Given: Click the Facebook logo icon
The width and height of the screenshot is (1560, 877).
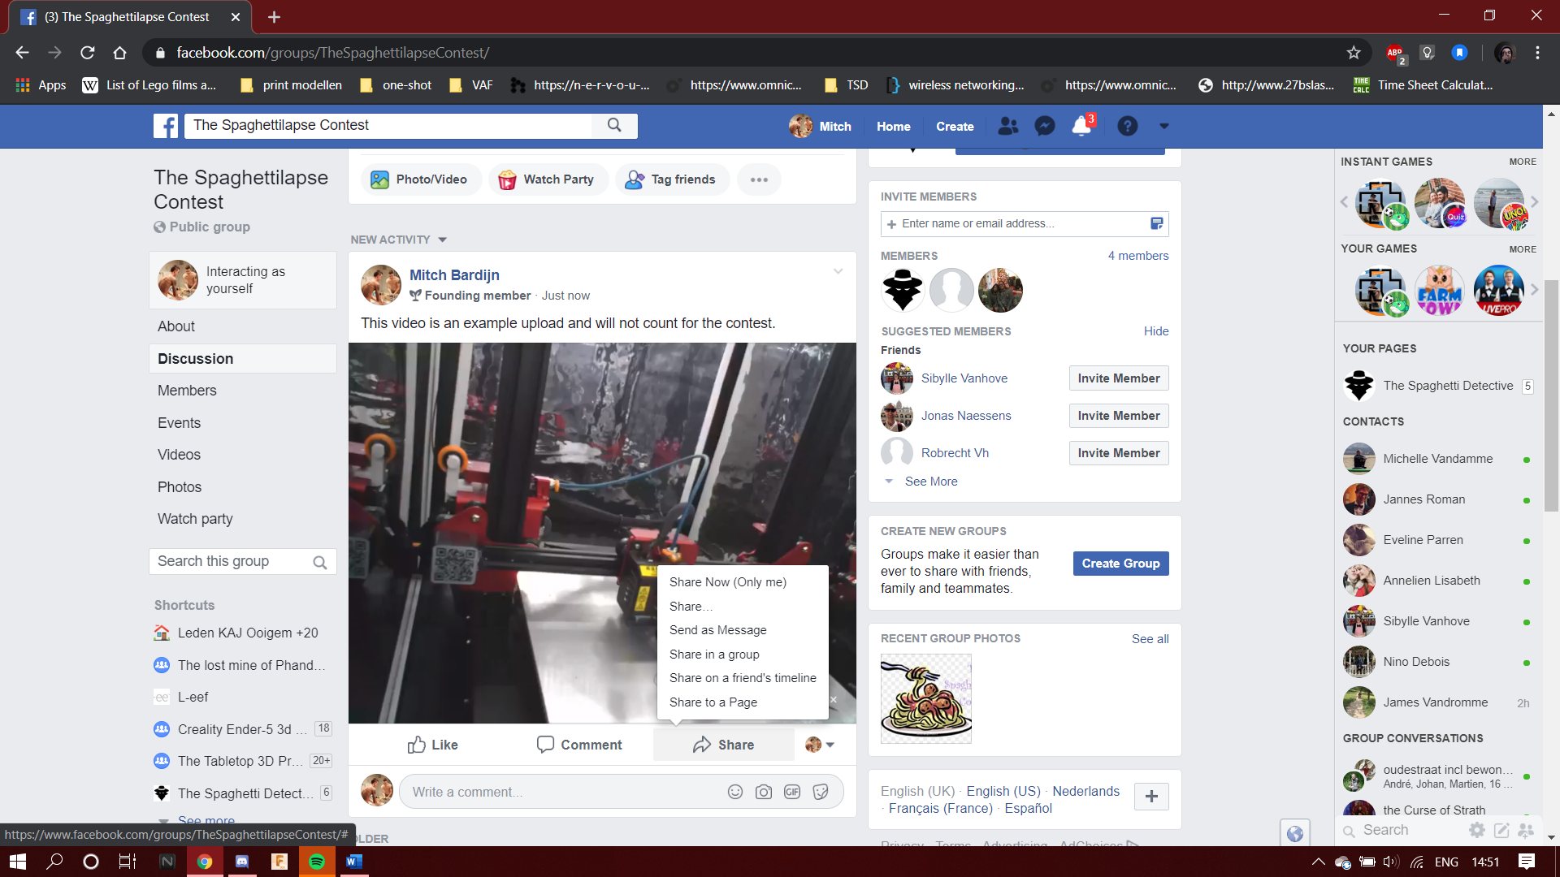Looking at the screenshot, I should point(166,126).
